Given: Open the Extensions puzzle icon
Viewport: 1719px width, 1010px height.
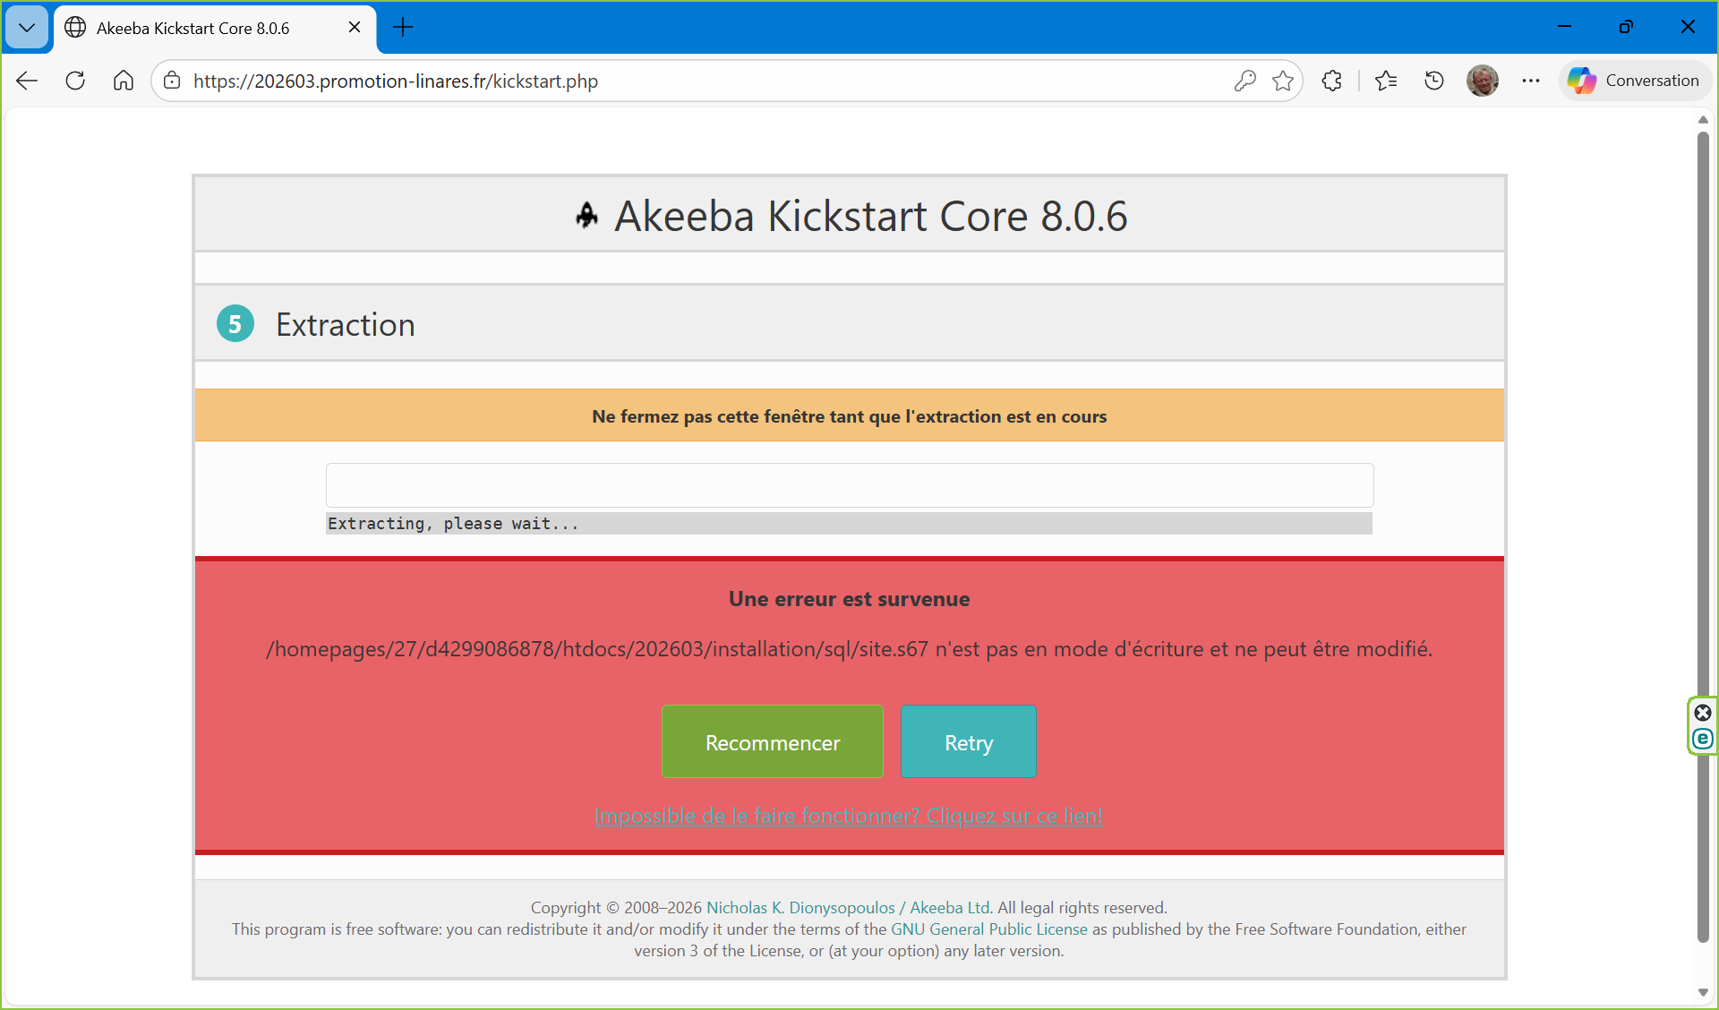Looking at the screenshot, I should pos(1332,81).
